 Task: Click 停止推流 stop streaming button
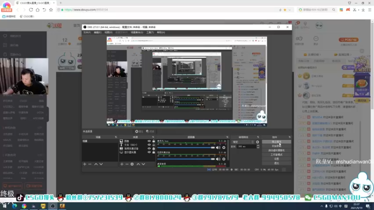tap(276, 142)
